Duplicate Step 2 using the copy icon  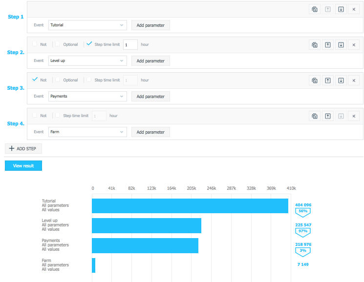(315, 45)
